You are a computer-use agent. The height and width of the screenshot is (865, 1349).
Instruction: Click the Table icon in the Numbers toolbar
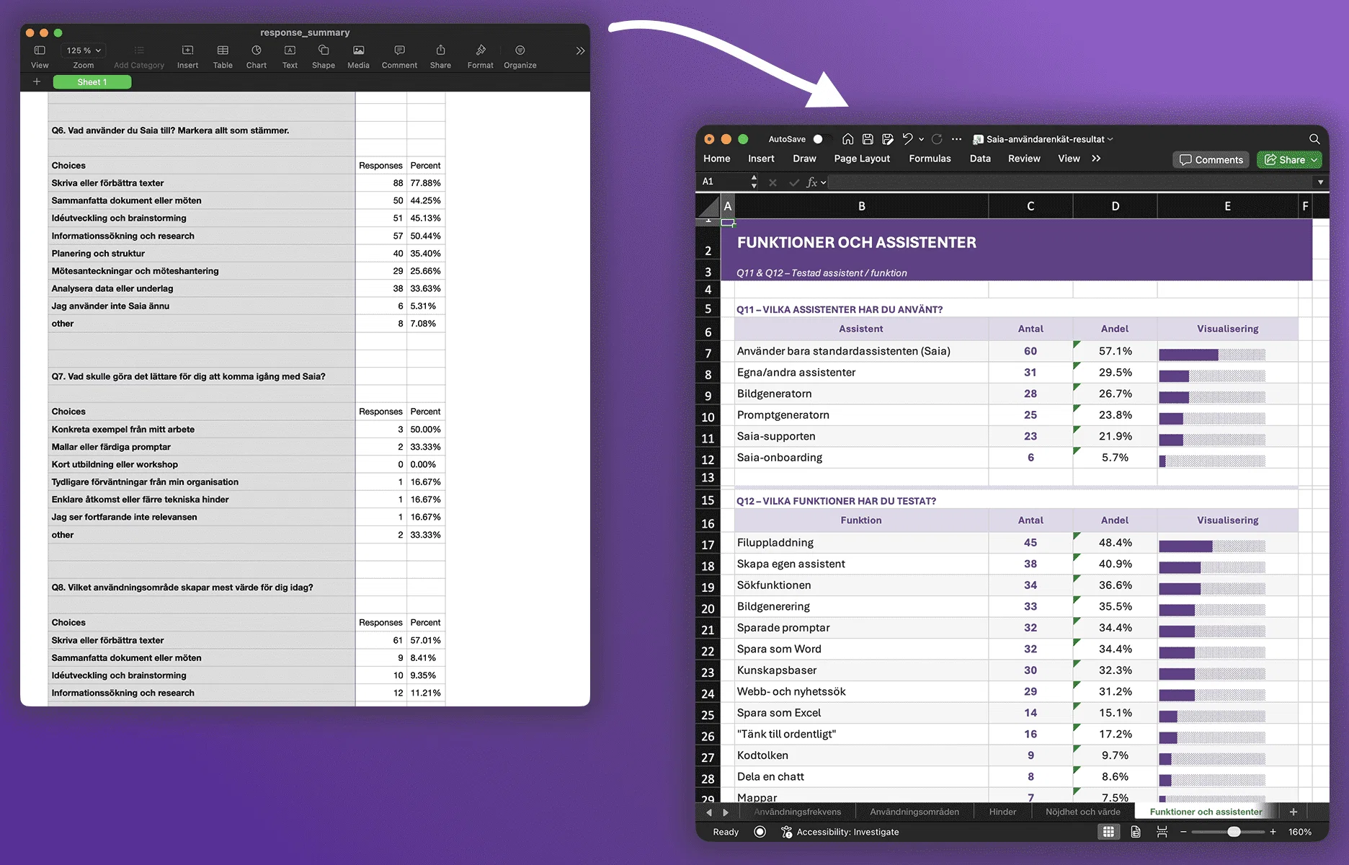coord(223,50)
